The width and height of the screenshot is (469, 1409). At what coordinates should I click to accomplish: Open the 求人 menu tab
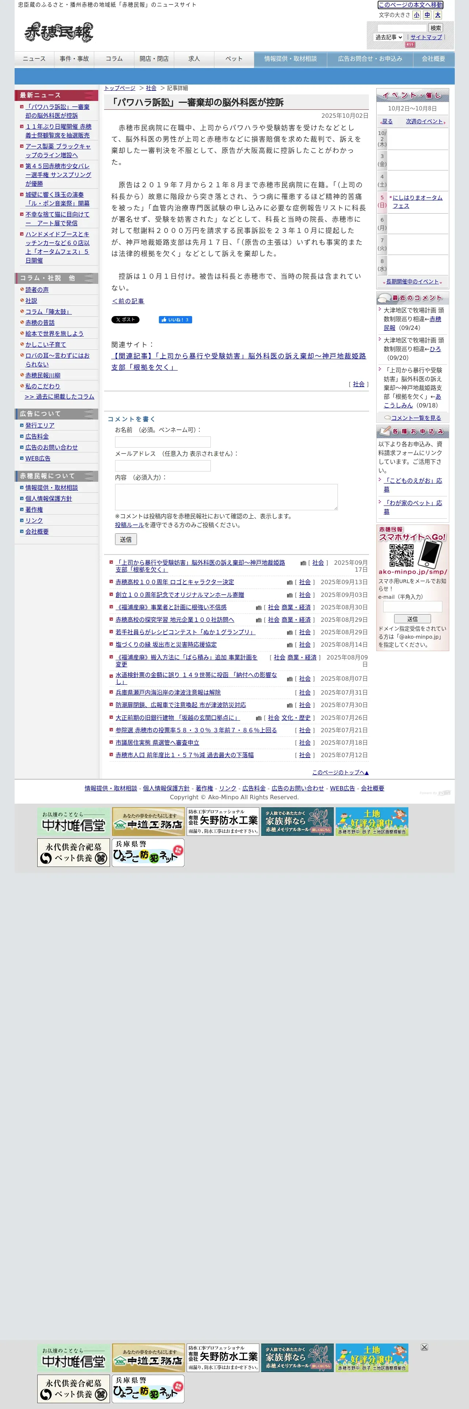coord(194,59)
